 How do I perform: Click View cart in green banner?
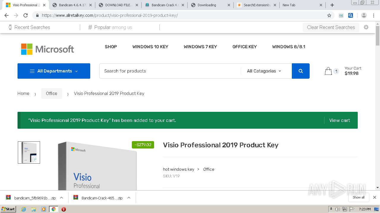pos(340,120)
